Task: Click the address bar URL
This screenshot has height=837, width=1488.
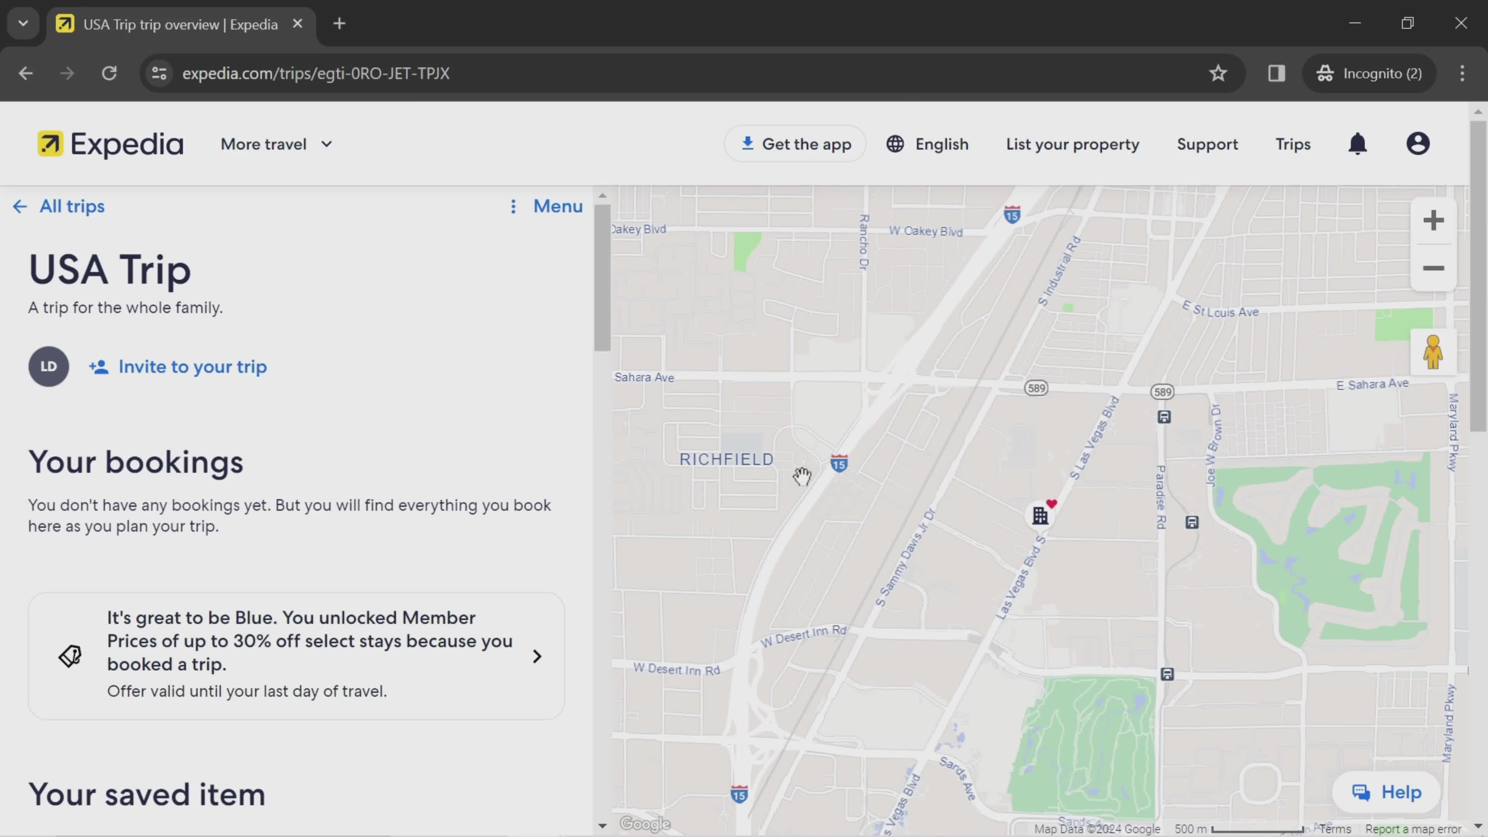Action: [316, 73]
